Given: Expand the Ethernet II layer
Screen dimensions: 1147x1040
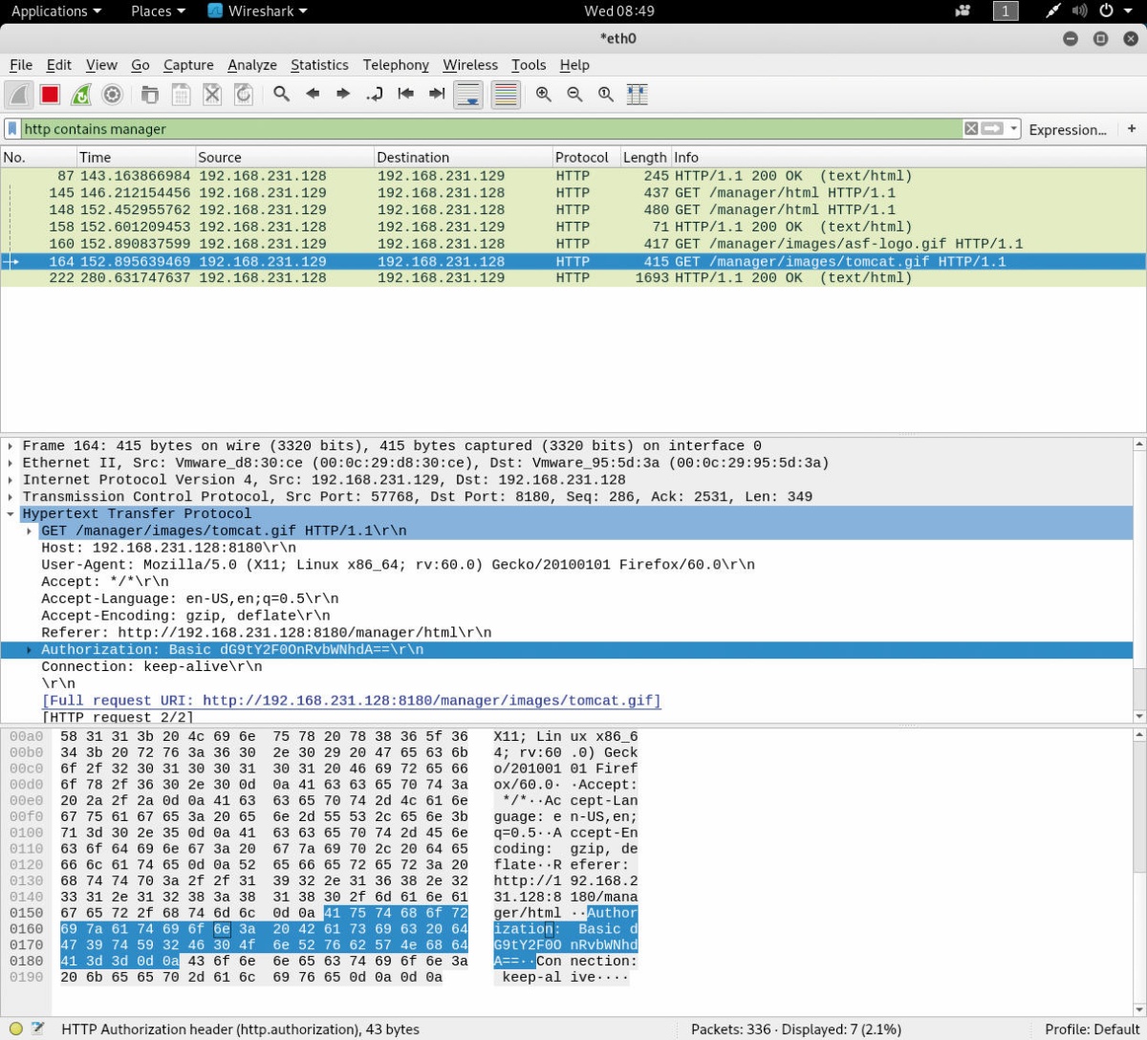Looking at the screenshot, I should [11, 463].
